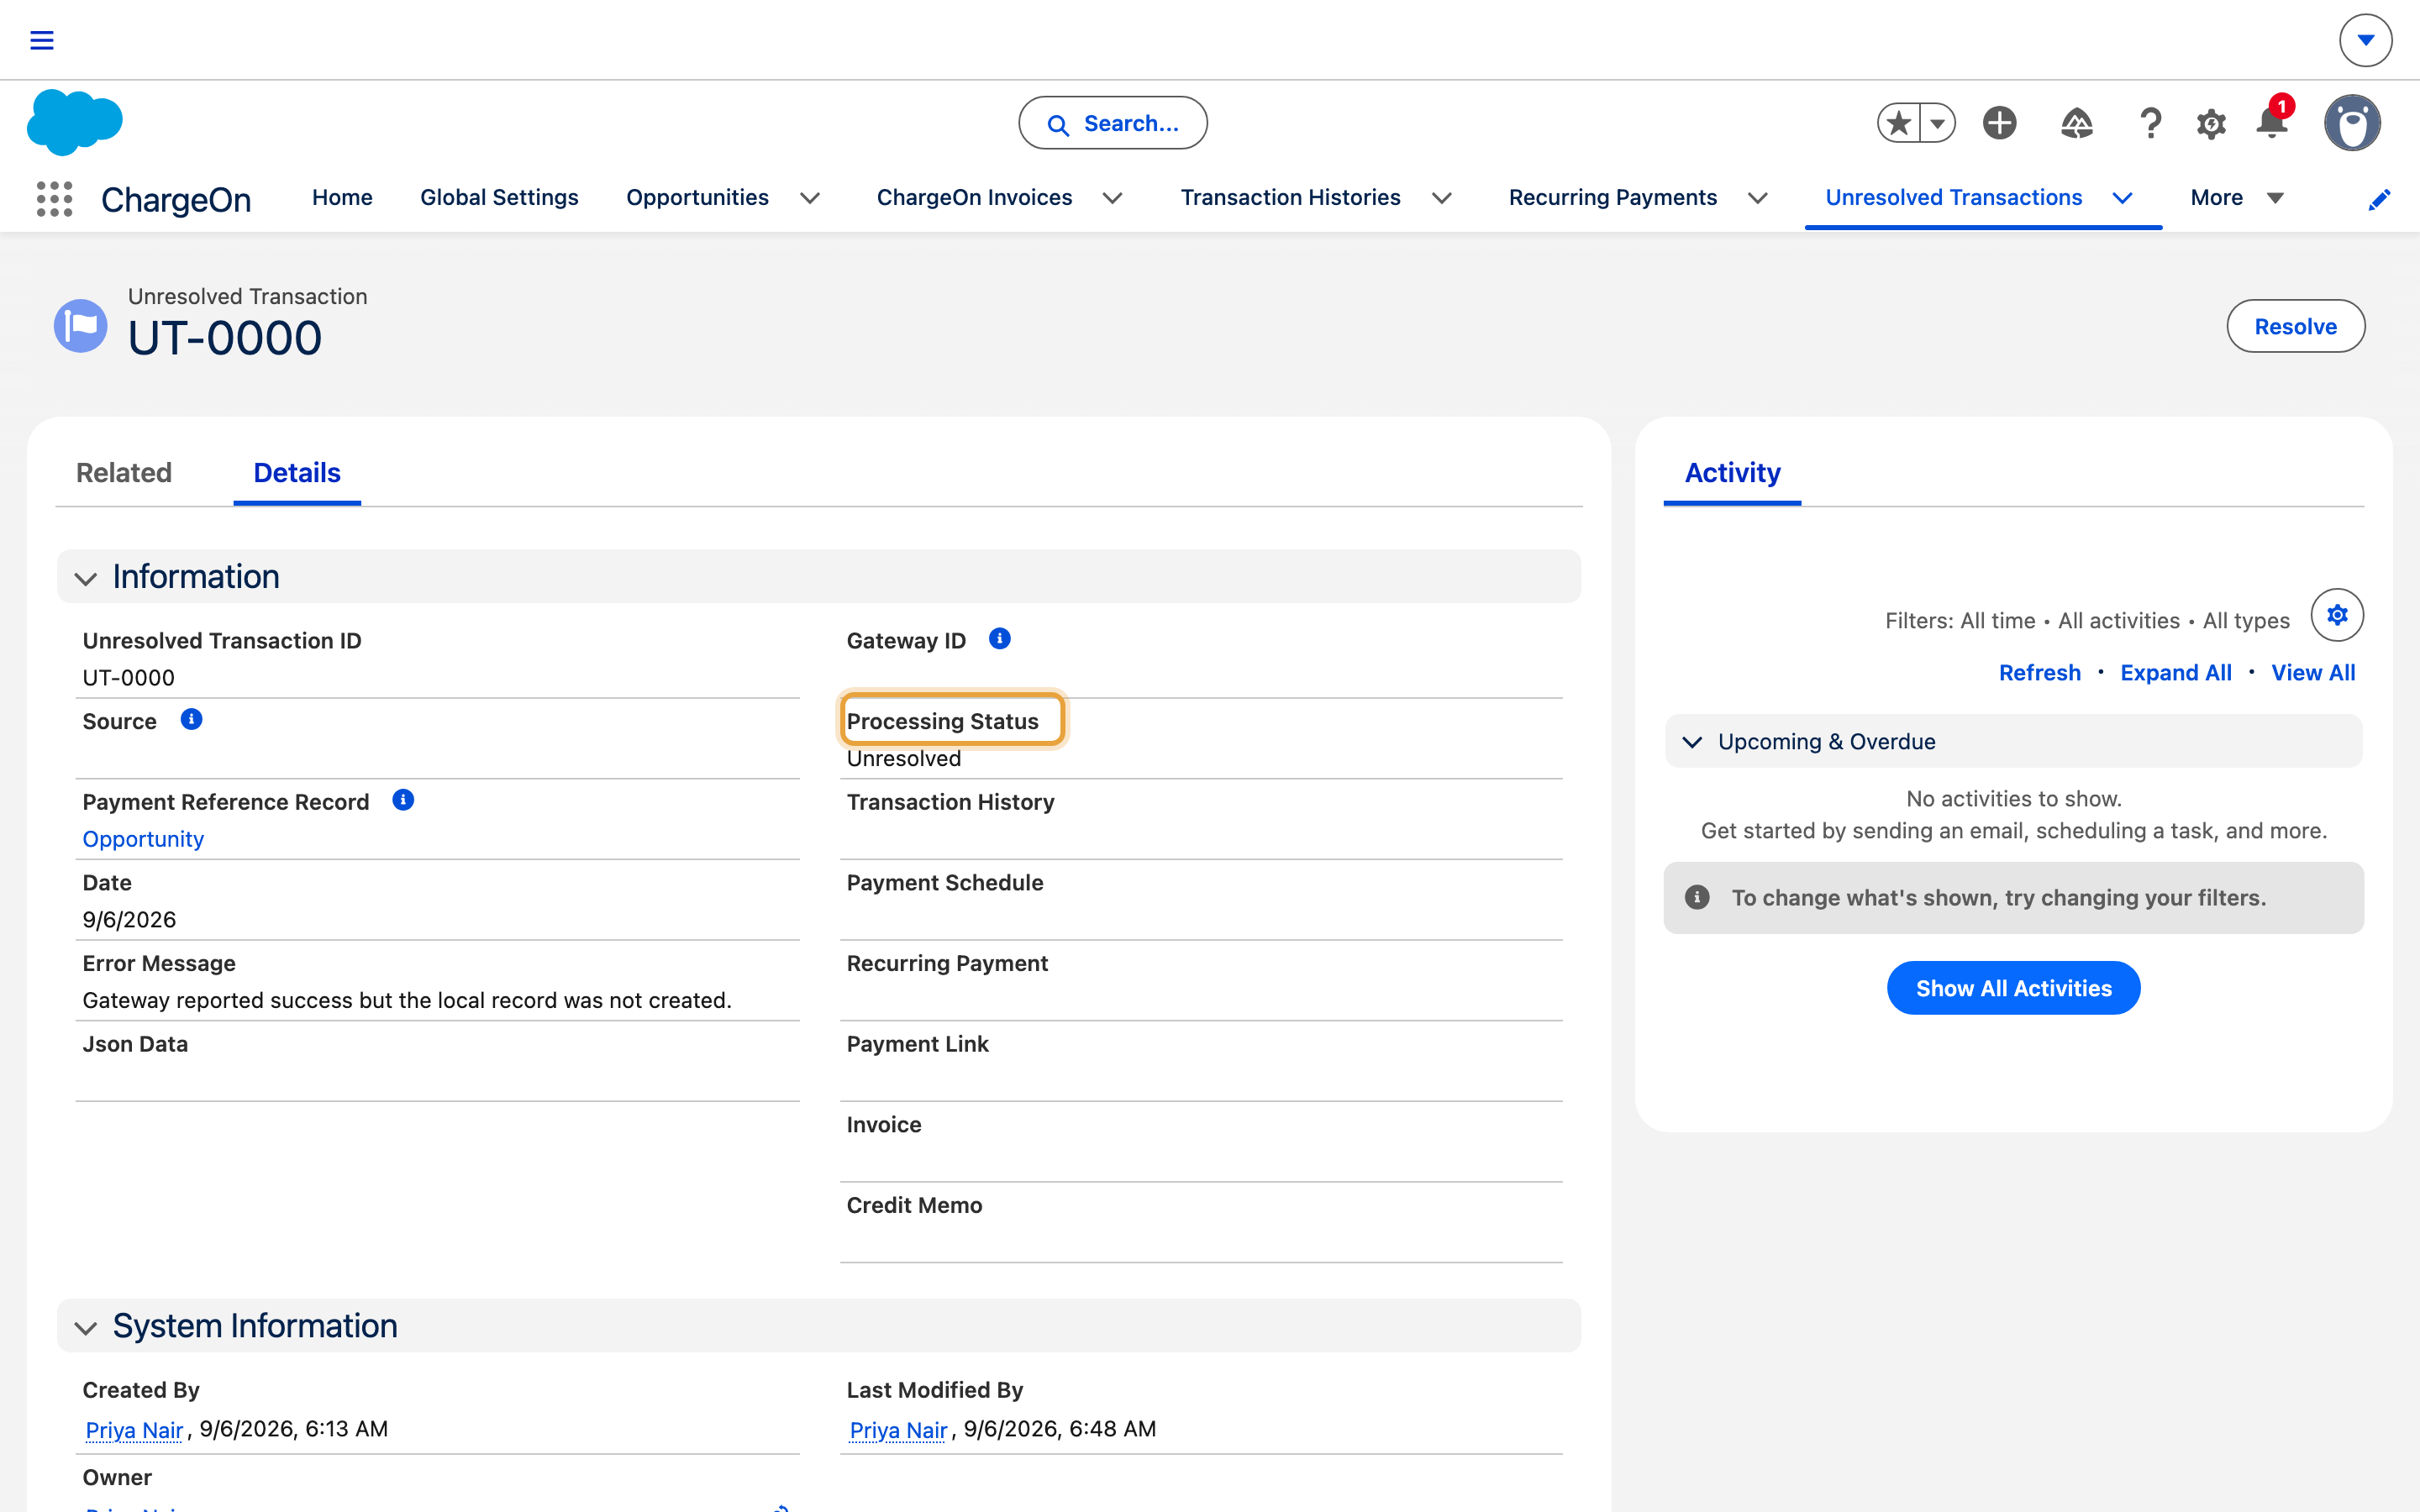Expand the Opportunities tab dropdown chevron
The width and height of the screenshot is (2420, 1512).
(x=810, y=199)
